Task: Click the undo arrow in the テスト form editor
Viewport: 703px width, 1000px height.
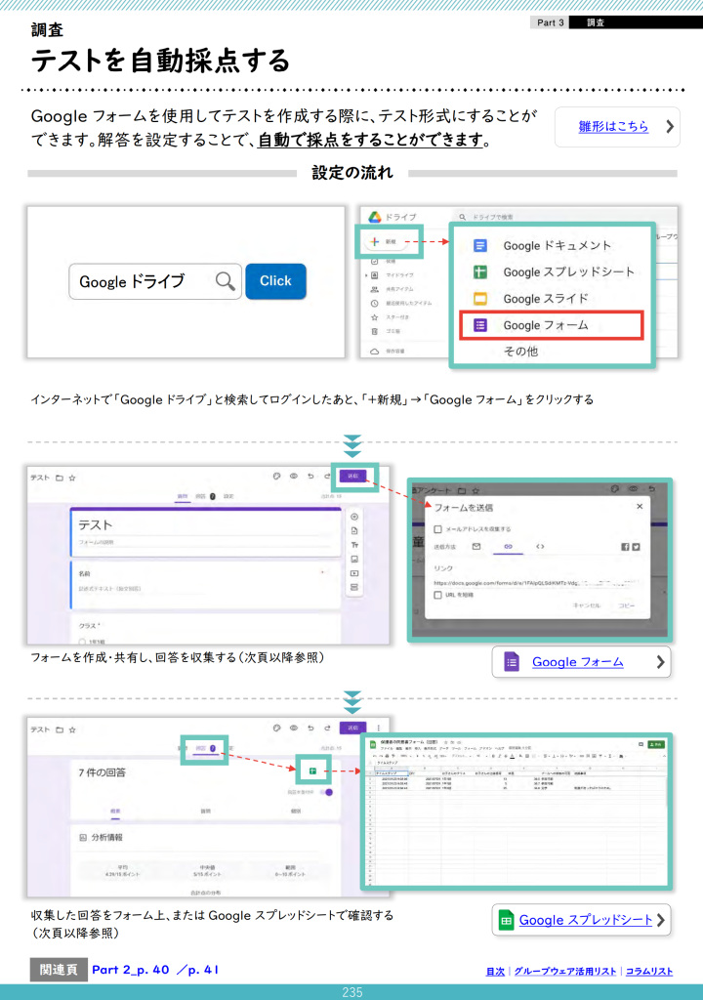Action: pos(310,477)
